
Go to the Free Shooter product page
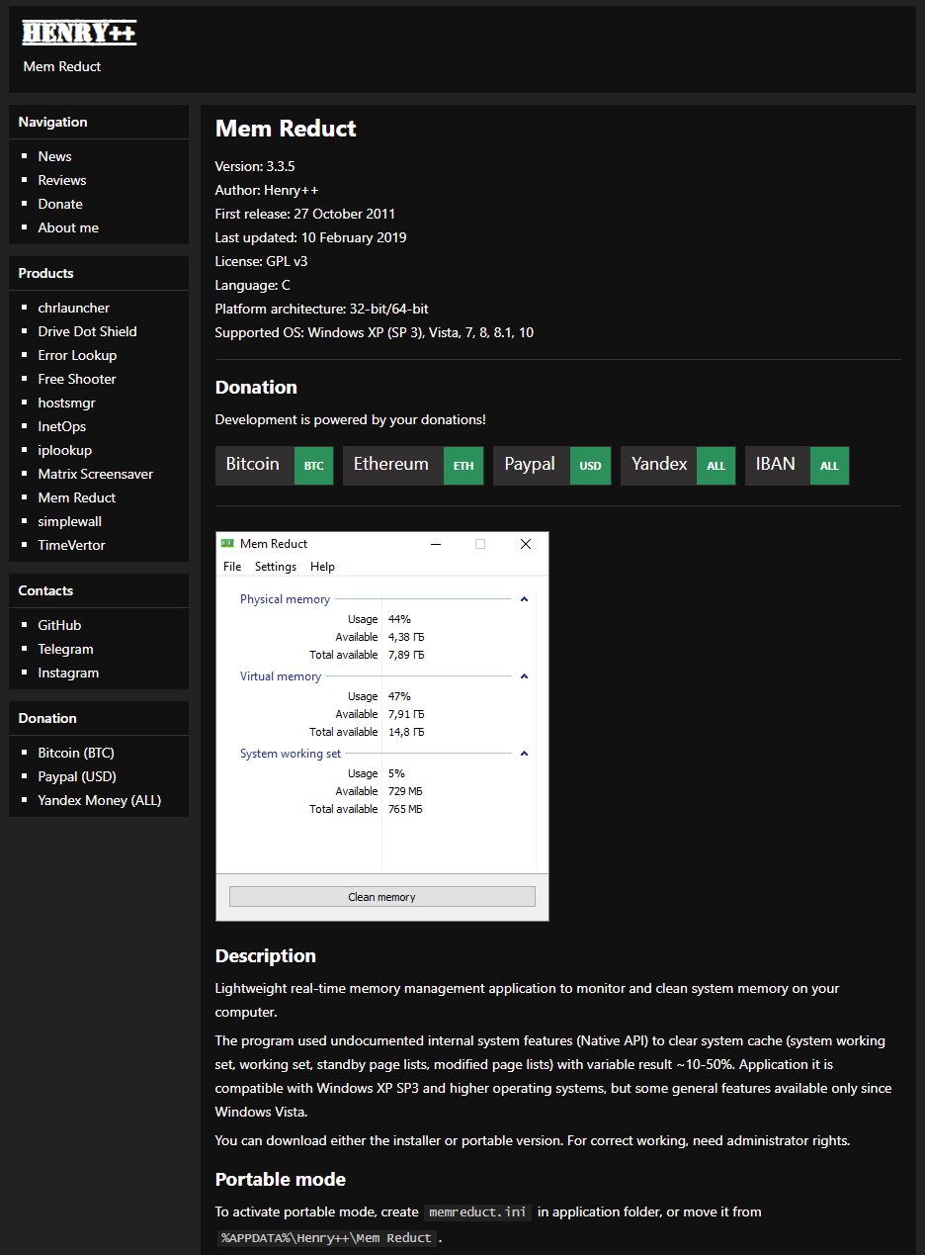pos(77,379)
